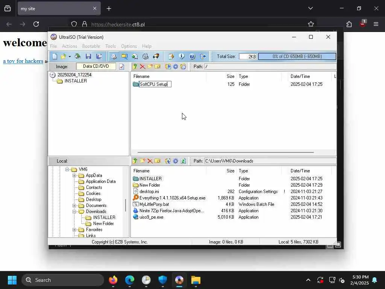Screen dimensions: 385x289
Task: Select uiso9_pe.exe in Local file list
Action: click(151, 217)
